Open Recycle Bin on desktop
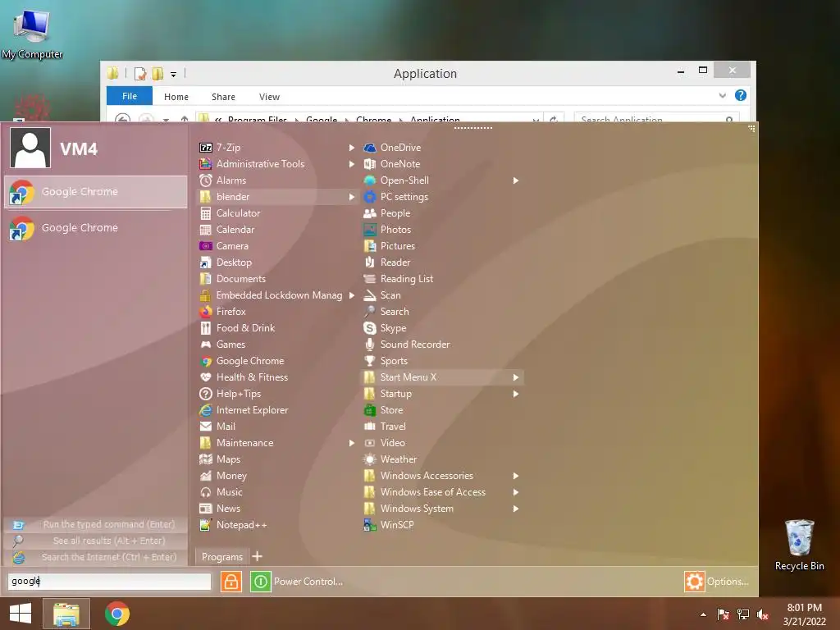 [x=799, y=545]
